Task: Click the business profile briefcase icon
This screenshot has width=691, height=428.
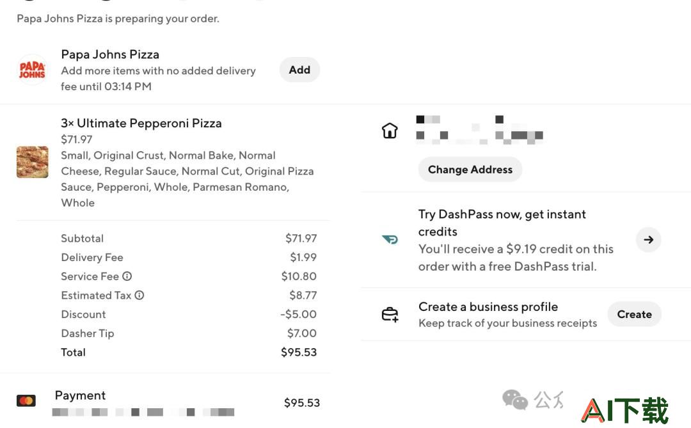Action: (390, 314)
